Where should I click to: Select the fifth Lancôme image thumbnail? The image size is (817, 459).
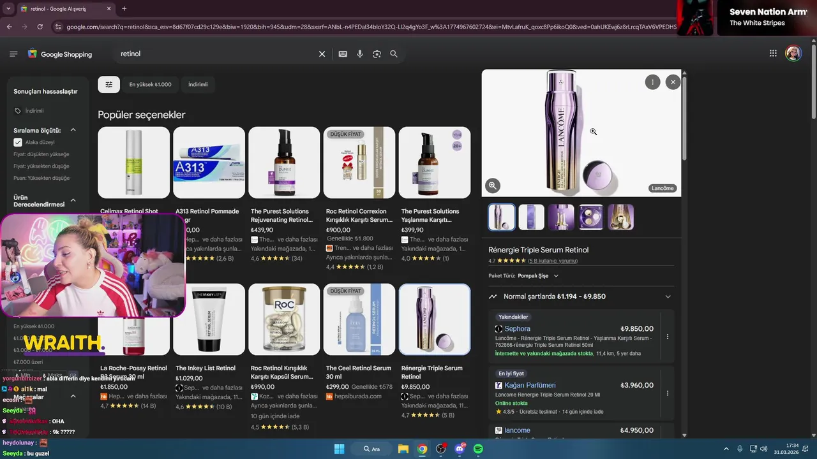(x=620, y=217)
